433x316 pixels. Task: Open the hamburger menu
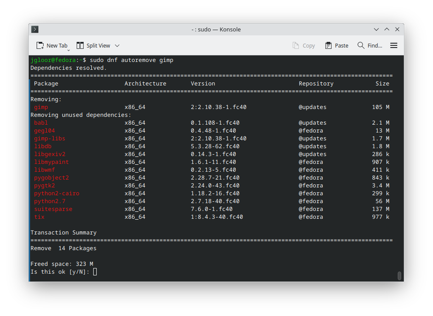(x=394, y=46)
